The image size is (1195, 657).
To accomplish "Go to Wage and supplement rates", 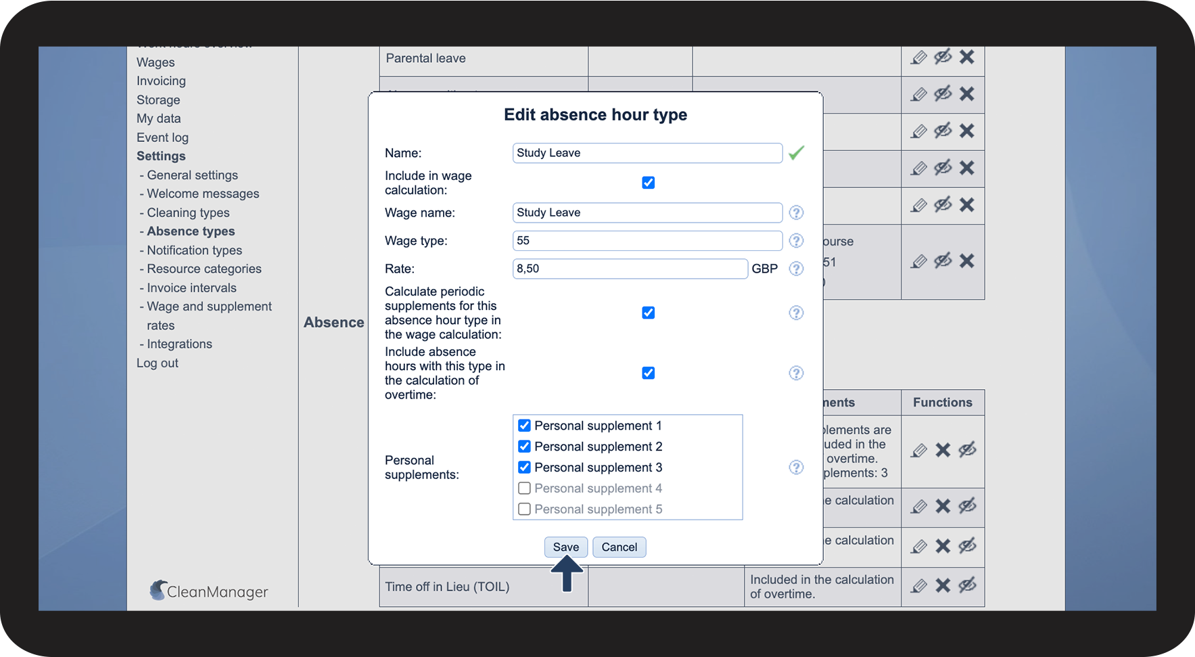I will (209, 316).
